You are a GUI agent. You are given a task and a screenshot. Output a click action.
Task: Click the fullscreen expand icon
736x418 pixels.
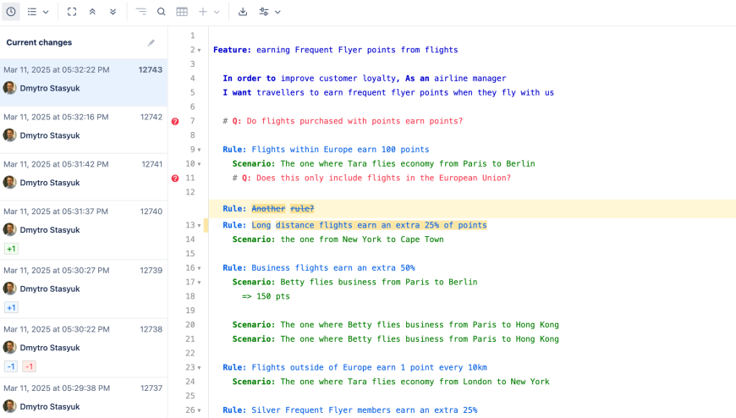click(x=72, y=12)
